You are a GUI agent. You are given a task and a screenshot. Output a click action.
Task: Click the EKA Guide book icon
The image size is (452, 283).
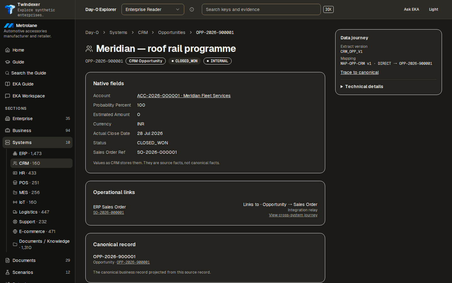pos(8,84)
